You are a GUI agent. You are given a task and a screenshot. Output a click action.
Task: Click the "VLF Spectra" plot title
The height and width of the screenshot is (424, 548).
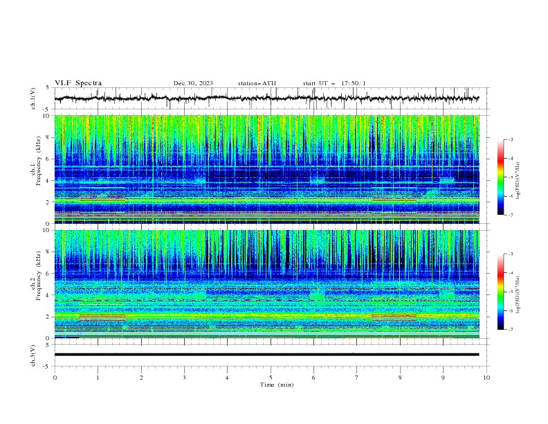[x=78, y=83]
